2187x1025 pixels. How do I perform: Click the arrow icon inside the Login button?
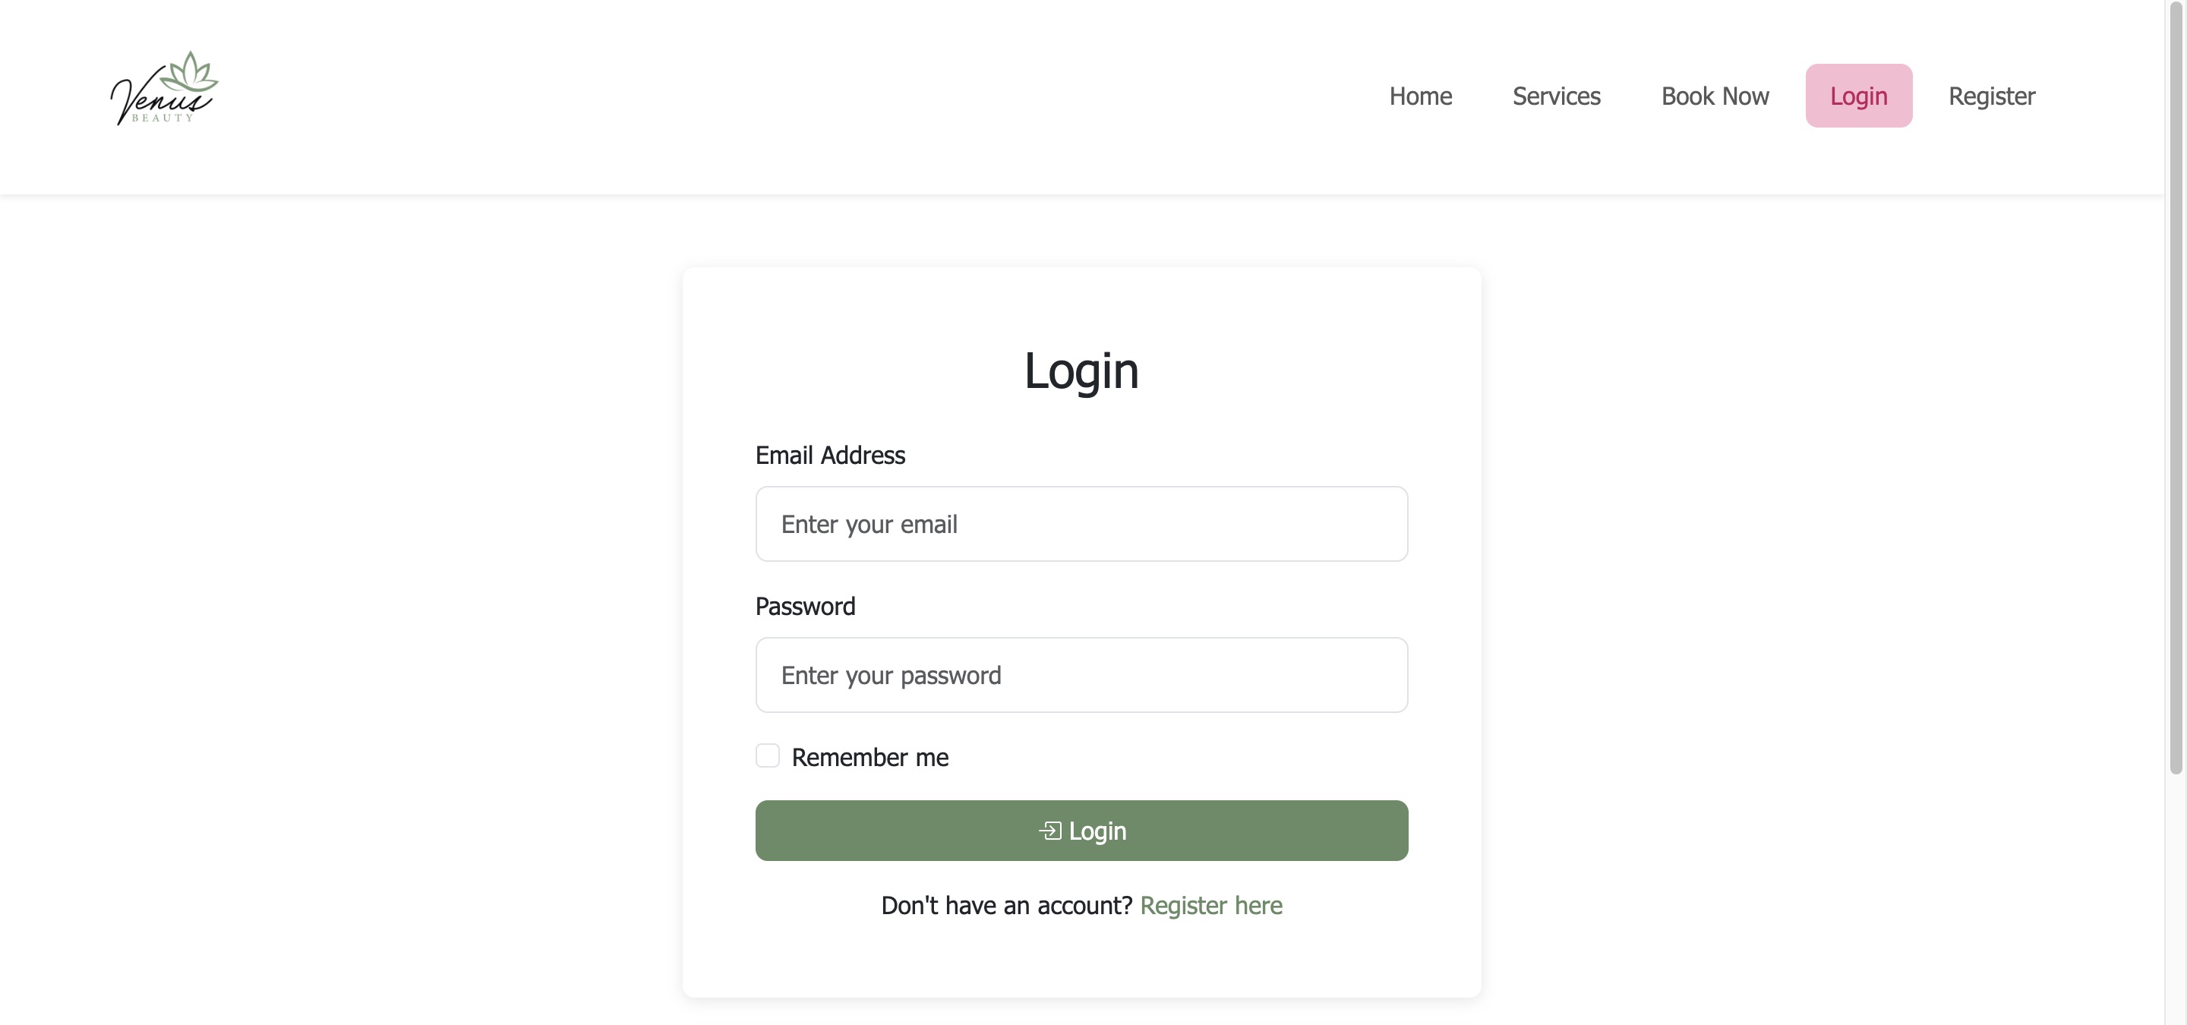tap(1050, 831)
